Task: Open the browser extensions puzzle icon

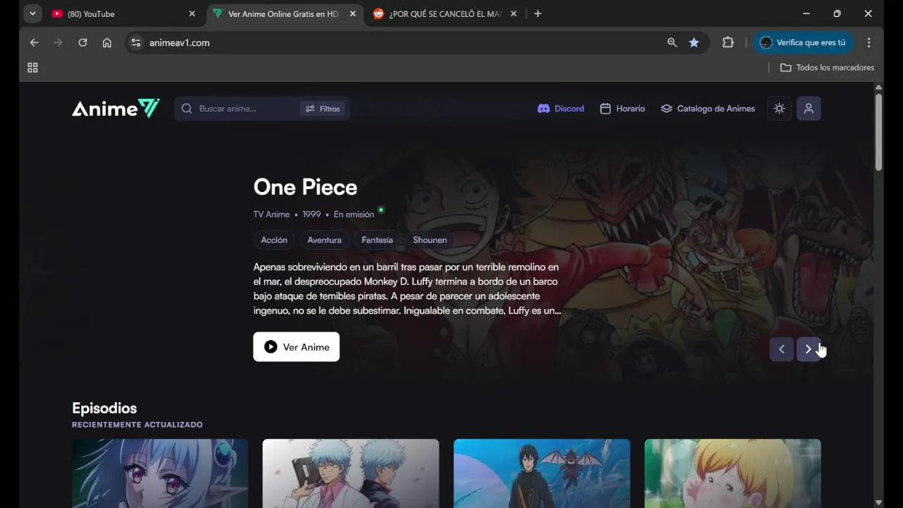Action: tap(728, 43)
